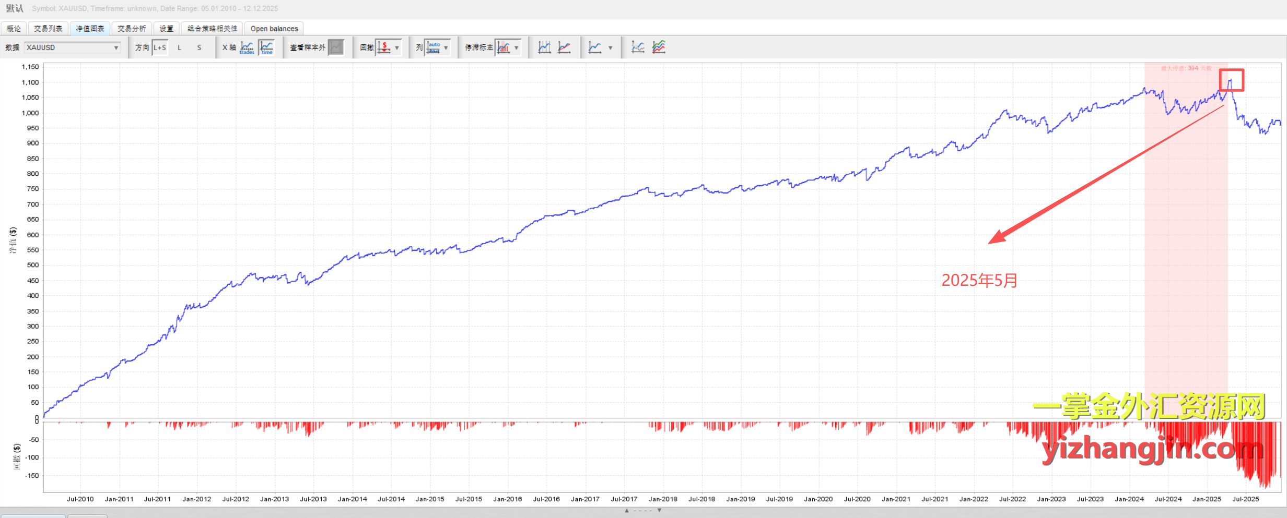Click the multi-colored equity lines icon

pyautogui.click(x=659, y=47)
